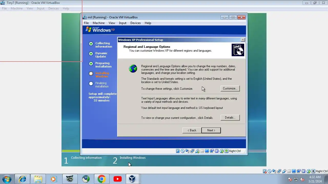Open Windows Explorer folder on taskbar
Image resolution: width=328 pixels, height=184 pixels.
(x=38, y=179)
